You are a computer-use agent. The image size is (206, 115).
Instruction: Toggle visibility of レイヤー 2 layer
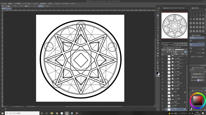pos(162,99)
